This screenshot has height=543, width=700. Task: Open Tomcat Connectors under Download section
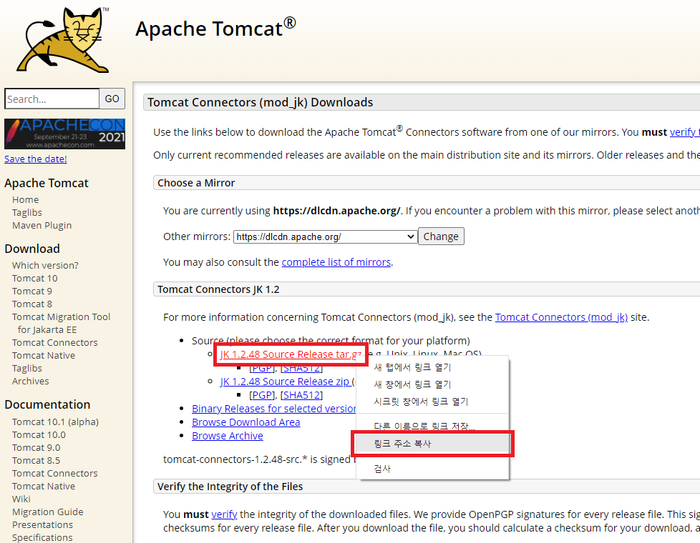coord(55,342)
